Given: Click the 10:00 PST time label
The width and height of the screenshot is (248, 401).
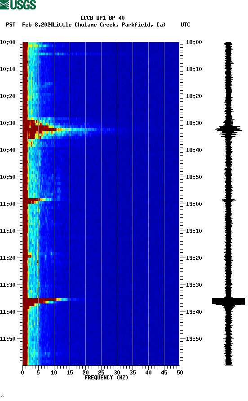Looking at the screenshot, I should tap(8, 42).
